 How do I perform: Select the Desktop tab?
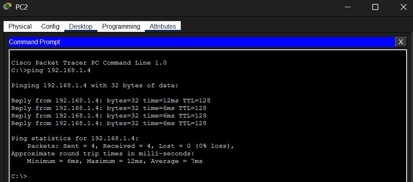pos(81,27)
